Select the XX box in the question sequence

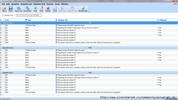pos(37,15)
